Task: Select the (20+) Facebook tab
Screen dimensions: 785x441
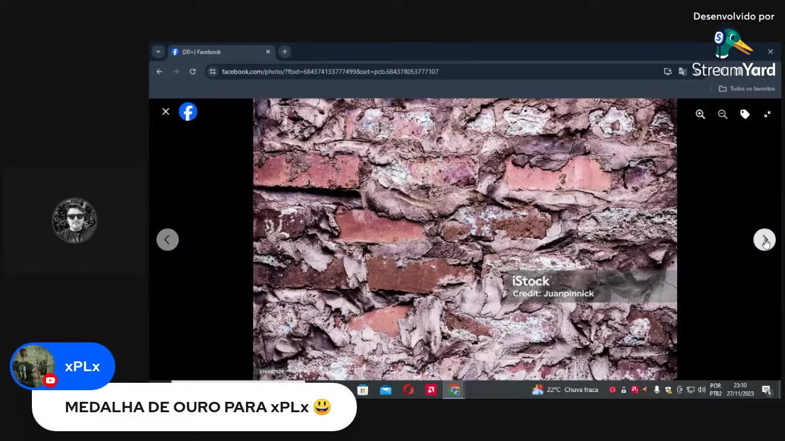Action: [x=221, y=52]
